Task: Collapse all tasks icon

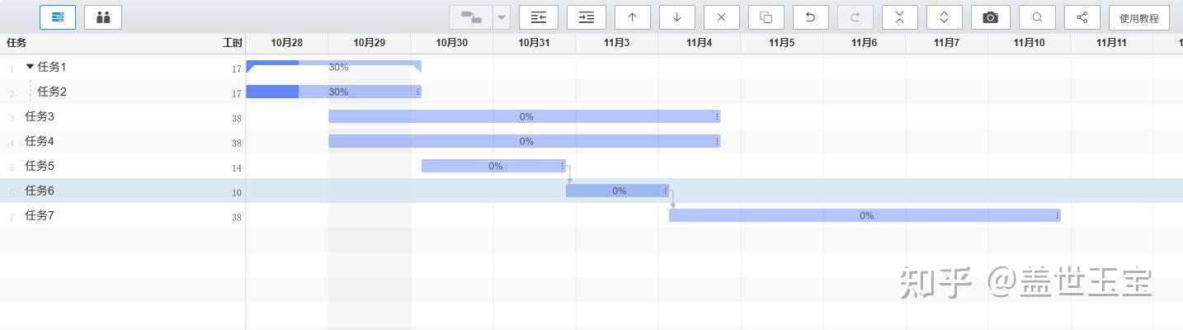Action: pos(900,17)
